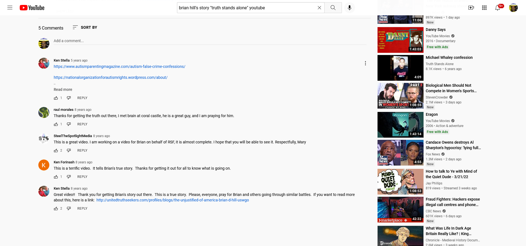Open Sort By comments dropdown
This screenshot has height=246, width=526.
pos(85,27)
